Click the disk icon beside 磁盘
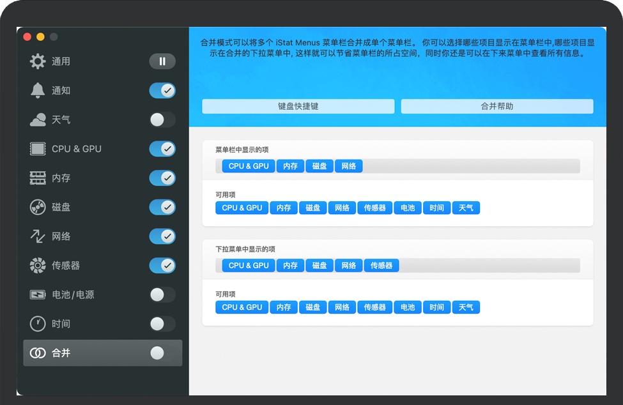 pos(38,207)
